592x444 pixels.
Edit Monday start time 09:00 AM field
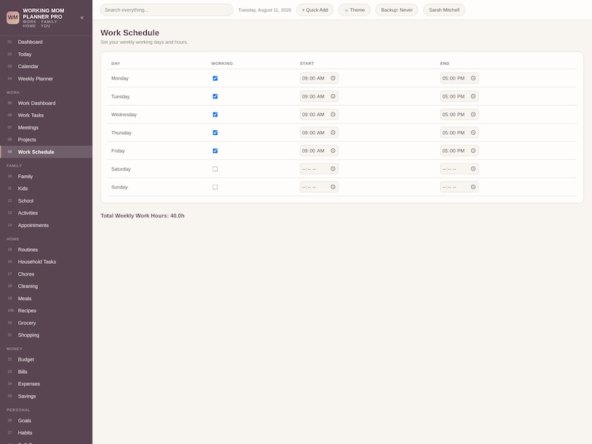click(x=319, y=78)
